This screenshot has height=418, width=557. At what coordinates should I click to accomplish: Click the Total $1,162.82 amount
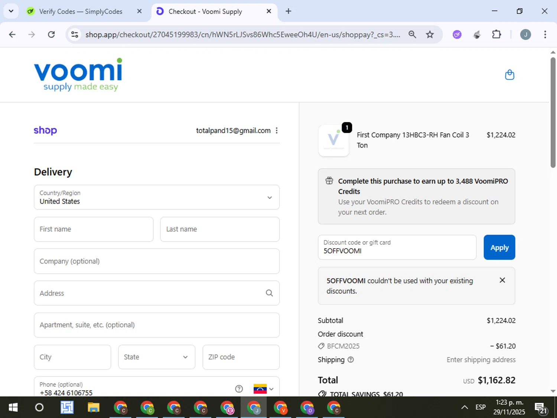pos(496,380)
